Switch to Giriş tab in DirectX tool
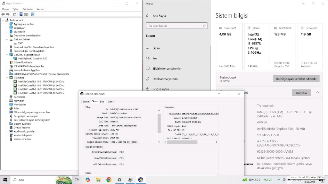328x184 pixels. [x=110, y=102]
